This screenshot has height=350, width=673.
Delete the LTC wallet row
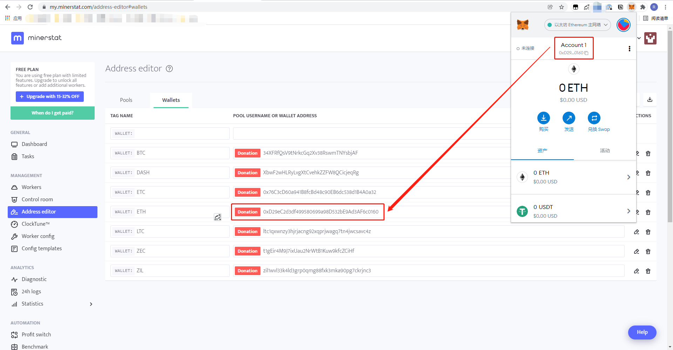coord(648,232)
